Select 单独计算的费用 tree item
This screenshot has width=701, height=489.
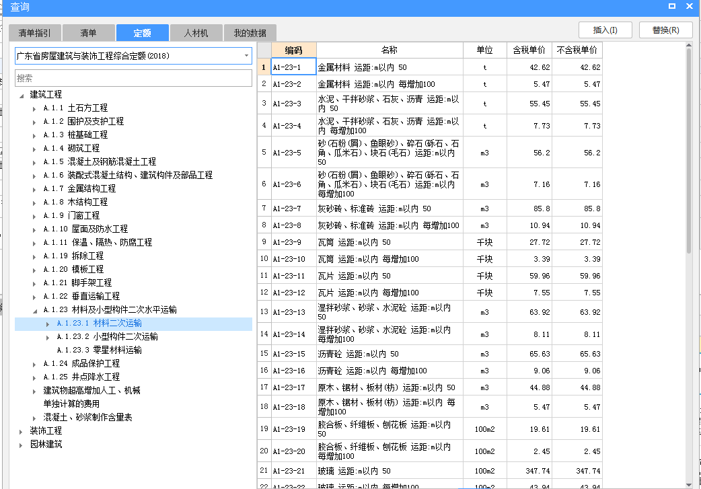click(x=71, y=404)
